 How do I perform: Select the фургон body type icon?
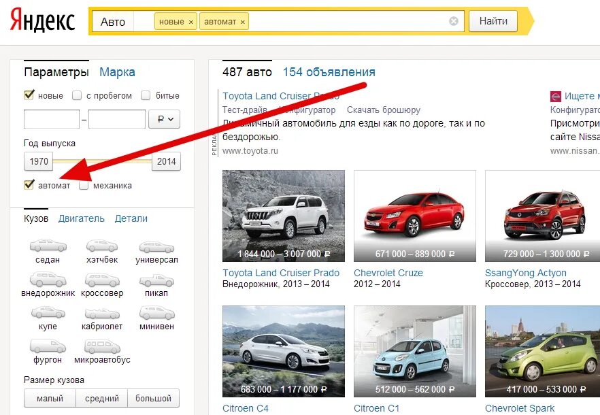click(48, 346)
